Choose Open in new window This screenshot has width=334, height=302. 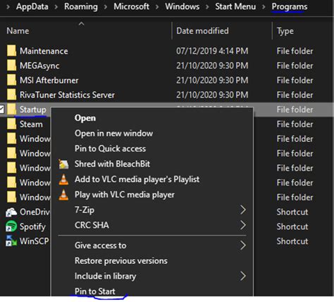pos(113,133)
